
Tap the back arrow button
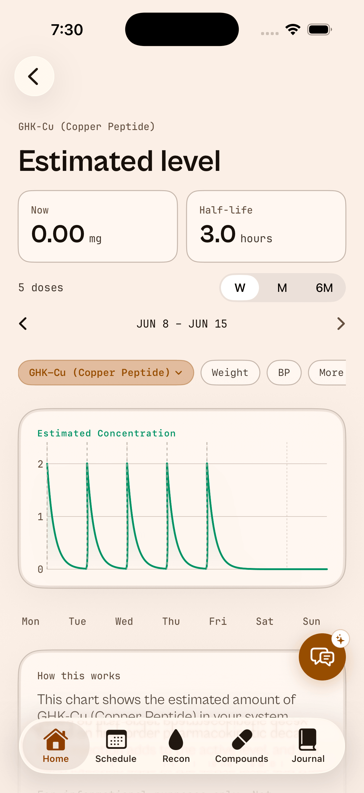(34, 76)
